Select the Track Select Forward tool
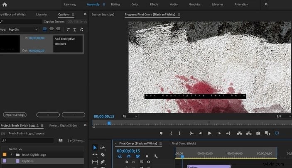The width and height of the screenshot is (292, 168). [103, 147]
